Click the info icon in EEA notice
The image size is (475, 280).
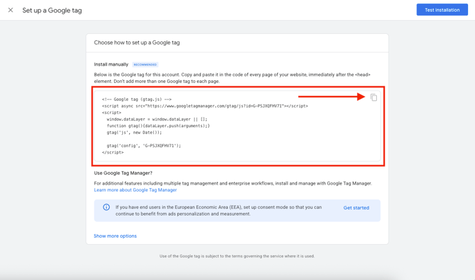[106, 207]
